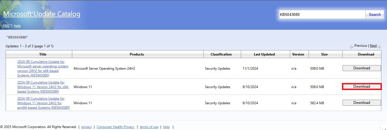Sort results by Title column header
The height and width of the screenshot is (130, 387).
coord(43,54)
